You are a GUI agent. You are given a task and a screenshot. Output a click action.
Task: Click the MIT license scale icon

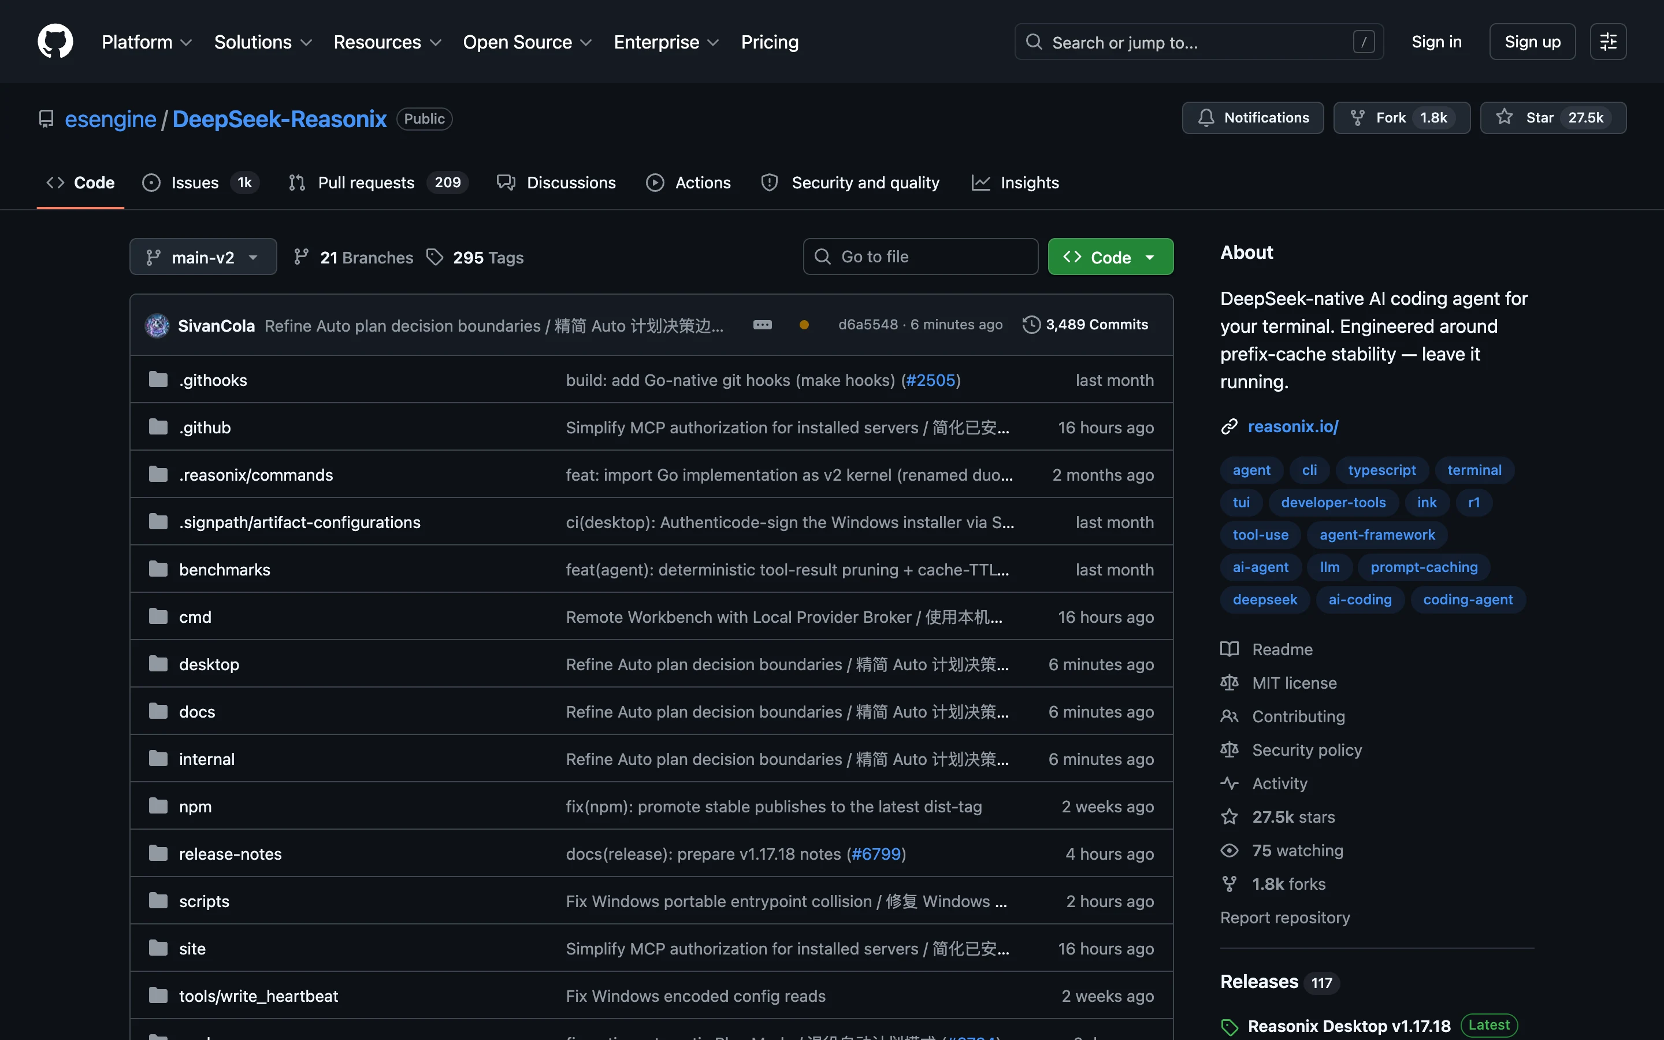point(1230,682)
